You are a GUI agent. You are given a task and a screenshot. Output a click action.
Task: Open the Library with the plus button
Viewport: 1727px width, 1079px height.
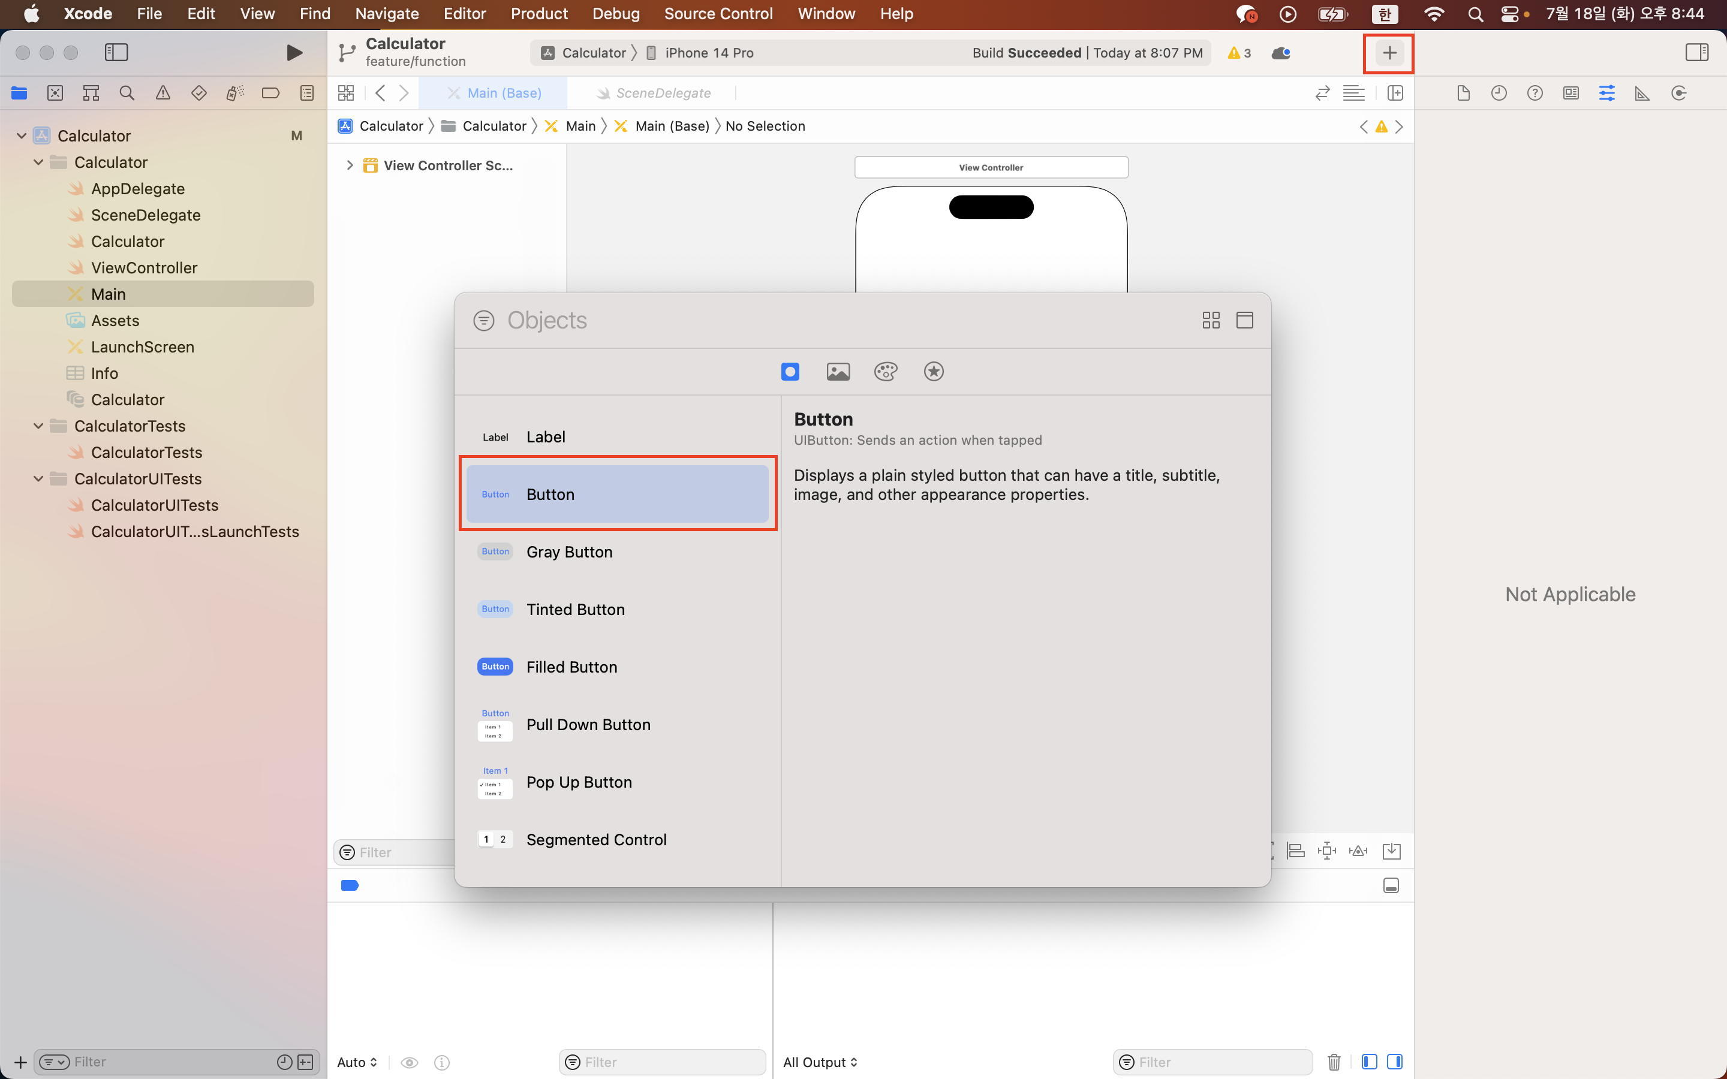pos(1389,53)
